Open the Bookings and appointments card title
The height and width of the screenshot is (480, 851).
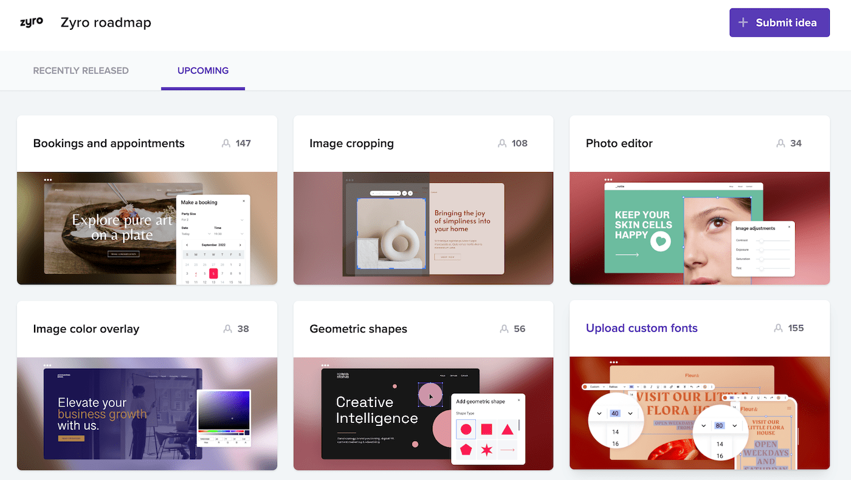point(109,143)
